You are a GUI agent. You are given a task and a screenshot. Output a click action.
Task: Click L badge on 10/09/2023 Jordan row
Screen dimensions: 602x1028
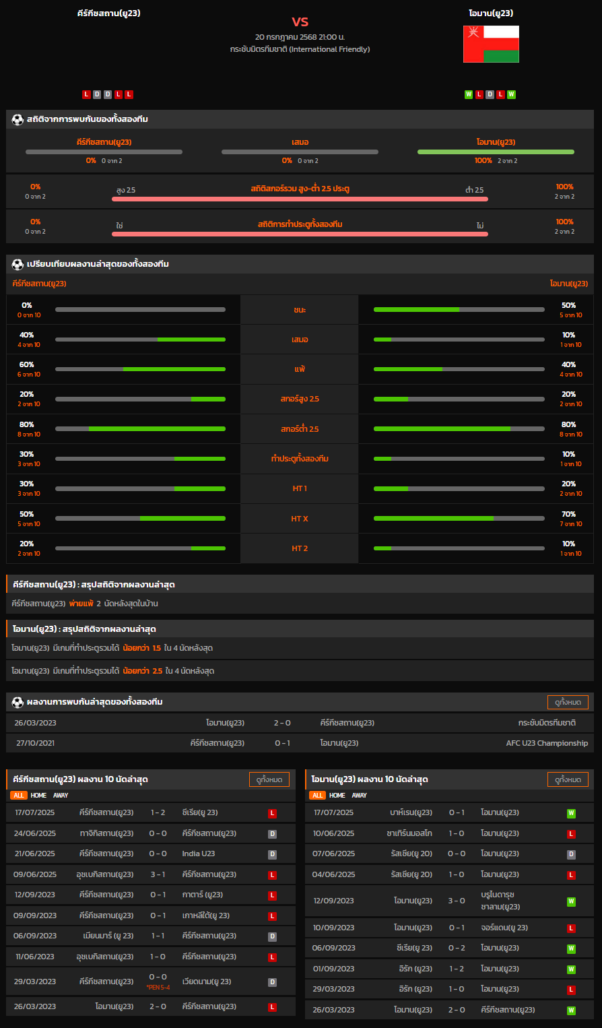pos(571,928)
